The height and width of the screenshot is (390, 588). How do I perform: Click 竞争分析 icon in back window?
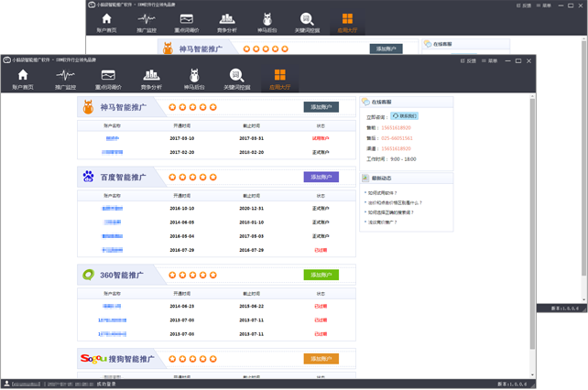[x=227, y=18]
